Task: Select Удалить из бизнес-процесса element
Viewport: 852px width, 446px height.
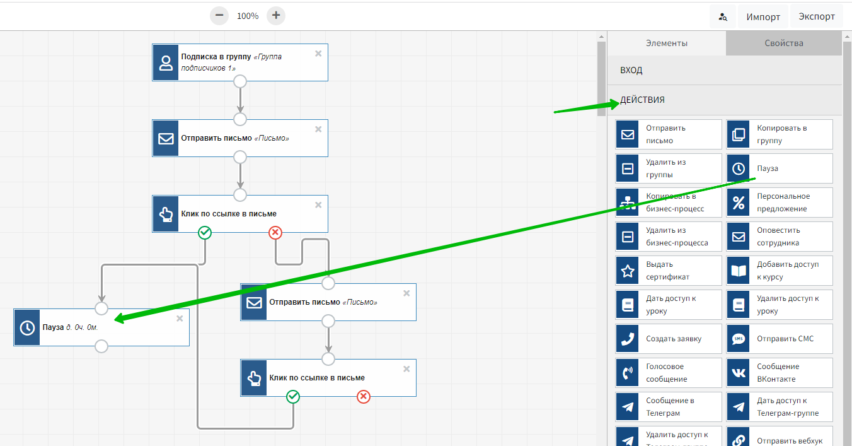Action: 669,237
